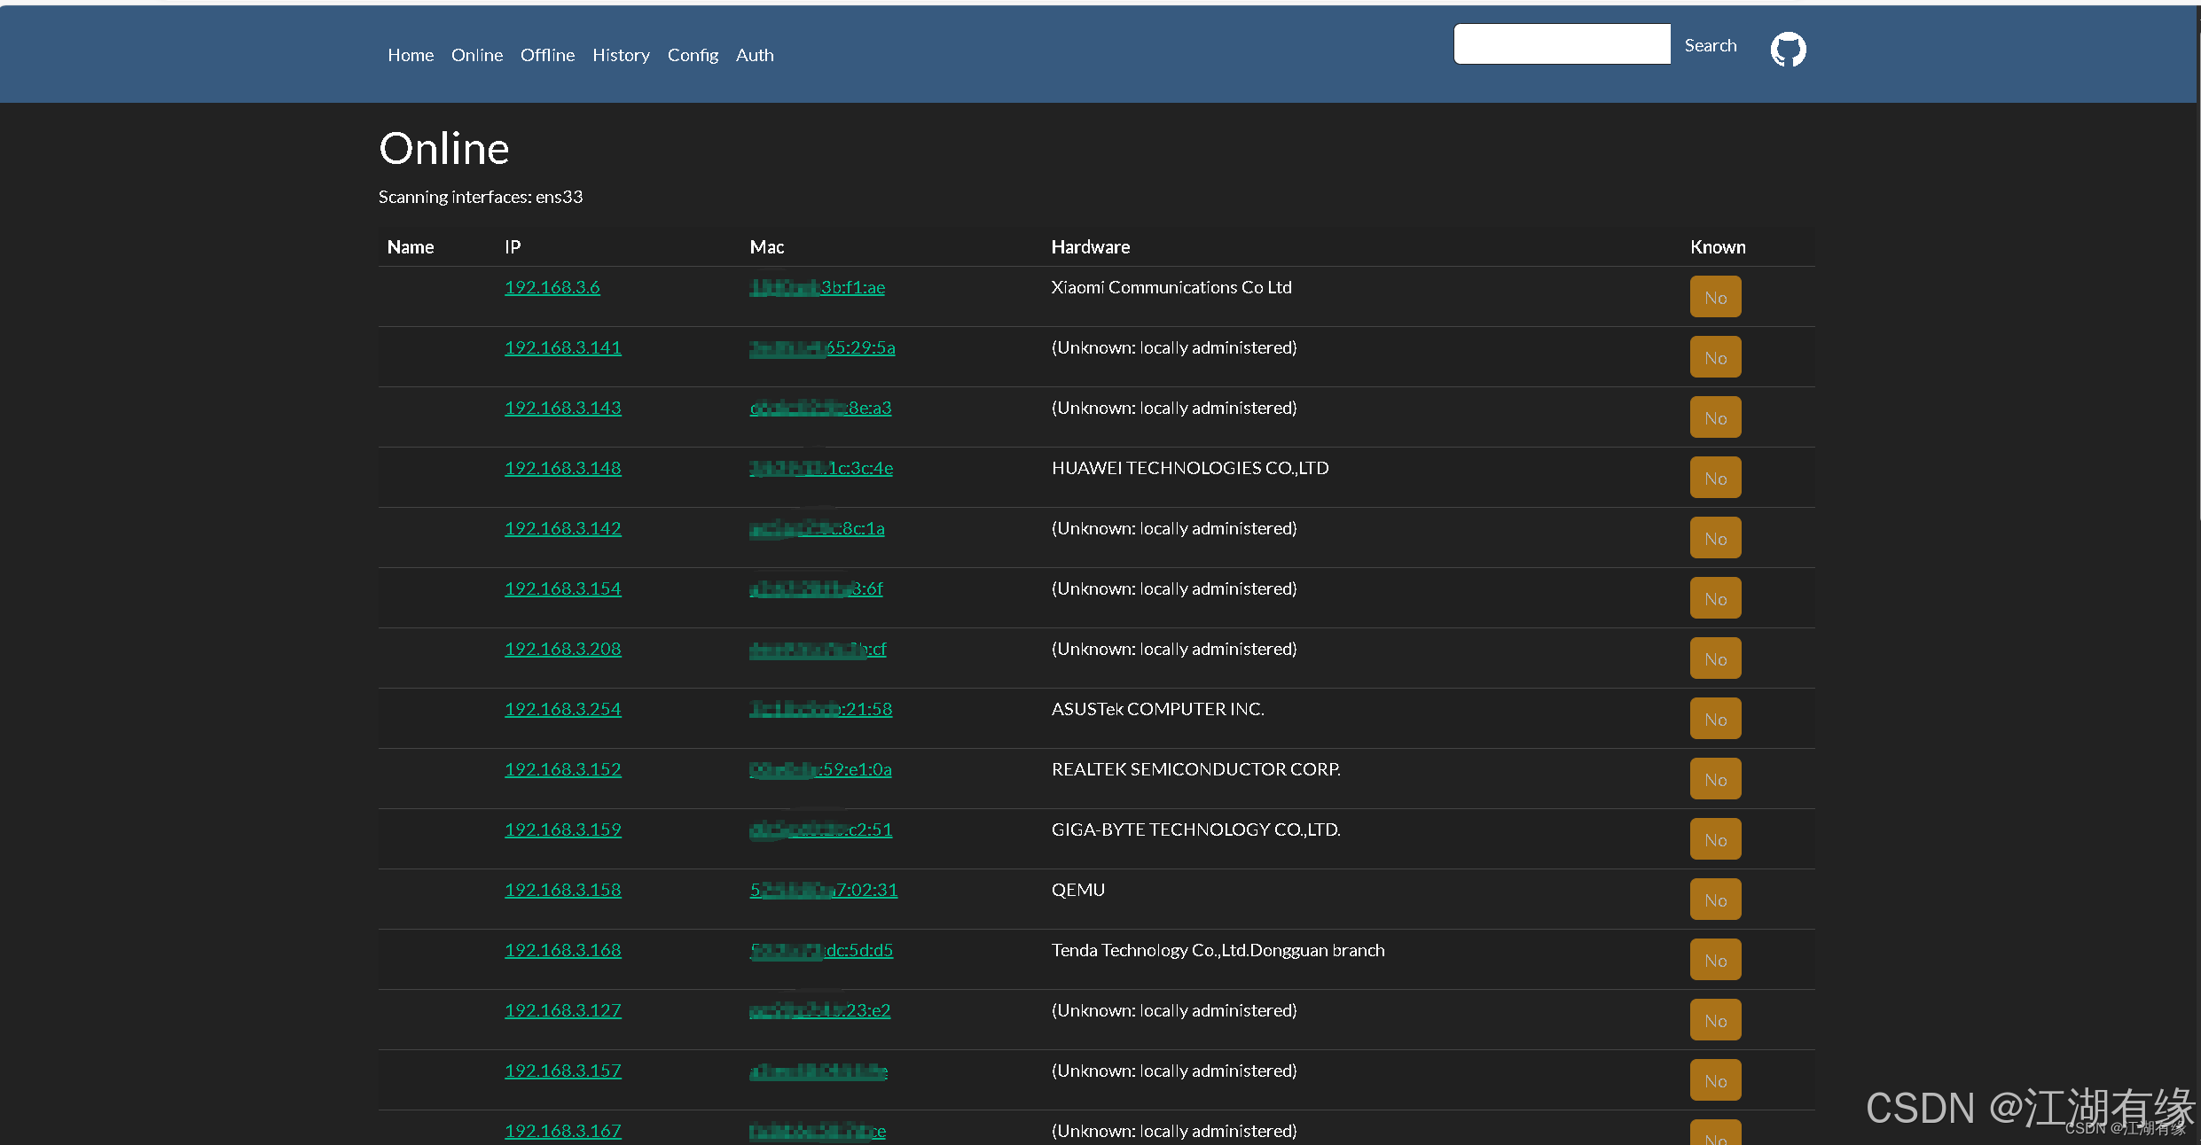Go to the Home page

[411, 55]
